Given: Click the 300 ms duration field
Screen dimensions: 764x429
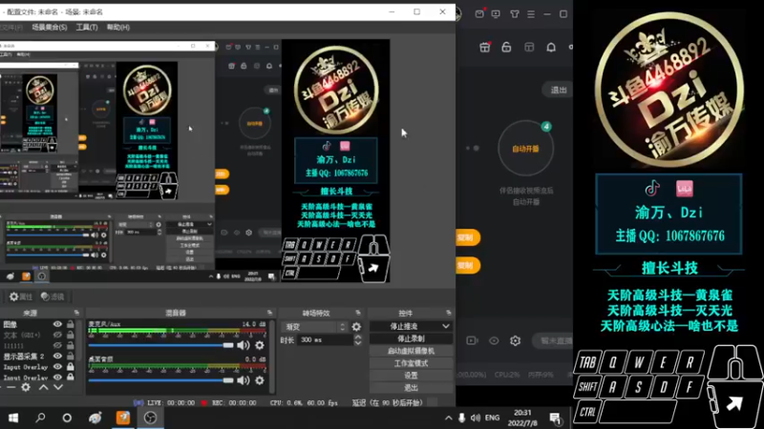Looking at the screenshot, I should pos(324,340).
